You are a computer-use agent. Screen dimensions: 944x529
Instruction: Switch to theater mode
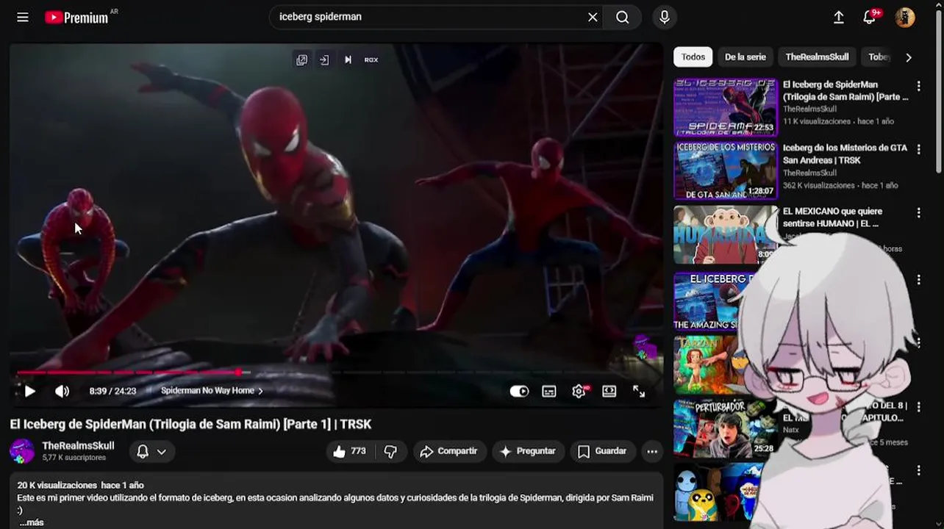coord(609,391)
